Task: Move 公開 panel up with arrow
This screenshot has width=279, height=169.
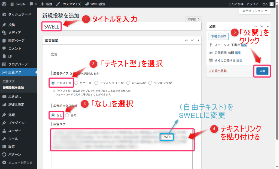Action: coord(256,26)
